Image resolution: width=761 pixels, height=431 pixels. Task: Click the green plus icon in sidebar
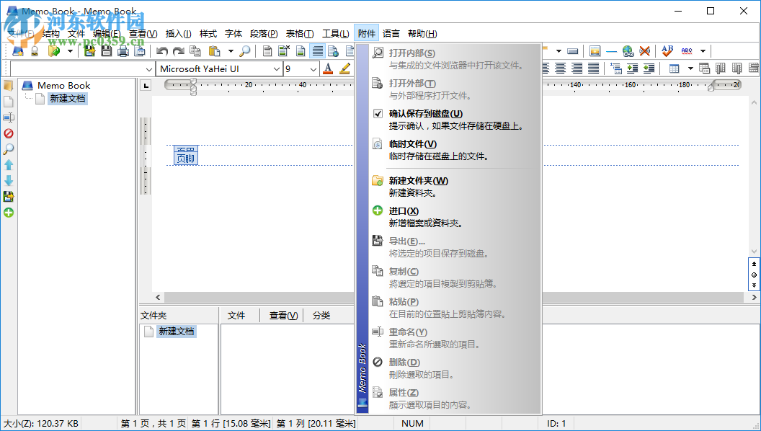pos(9,213)
